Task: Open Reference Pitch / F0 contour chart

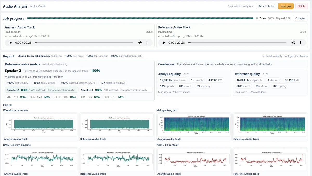Action: (x=270, y=160)
